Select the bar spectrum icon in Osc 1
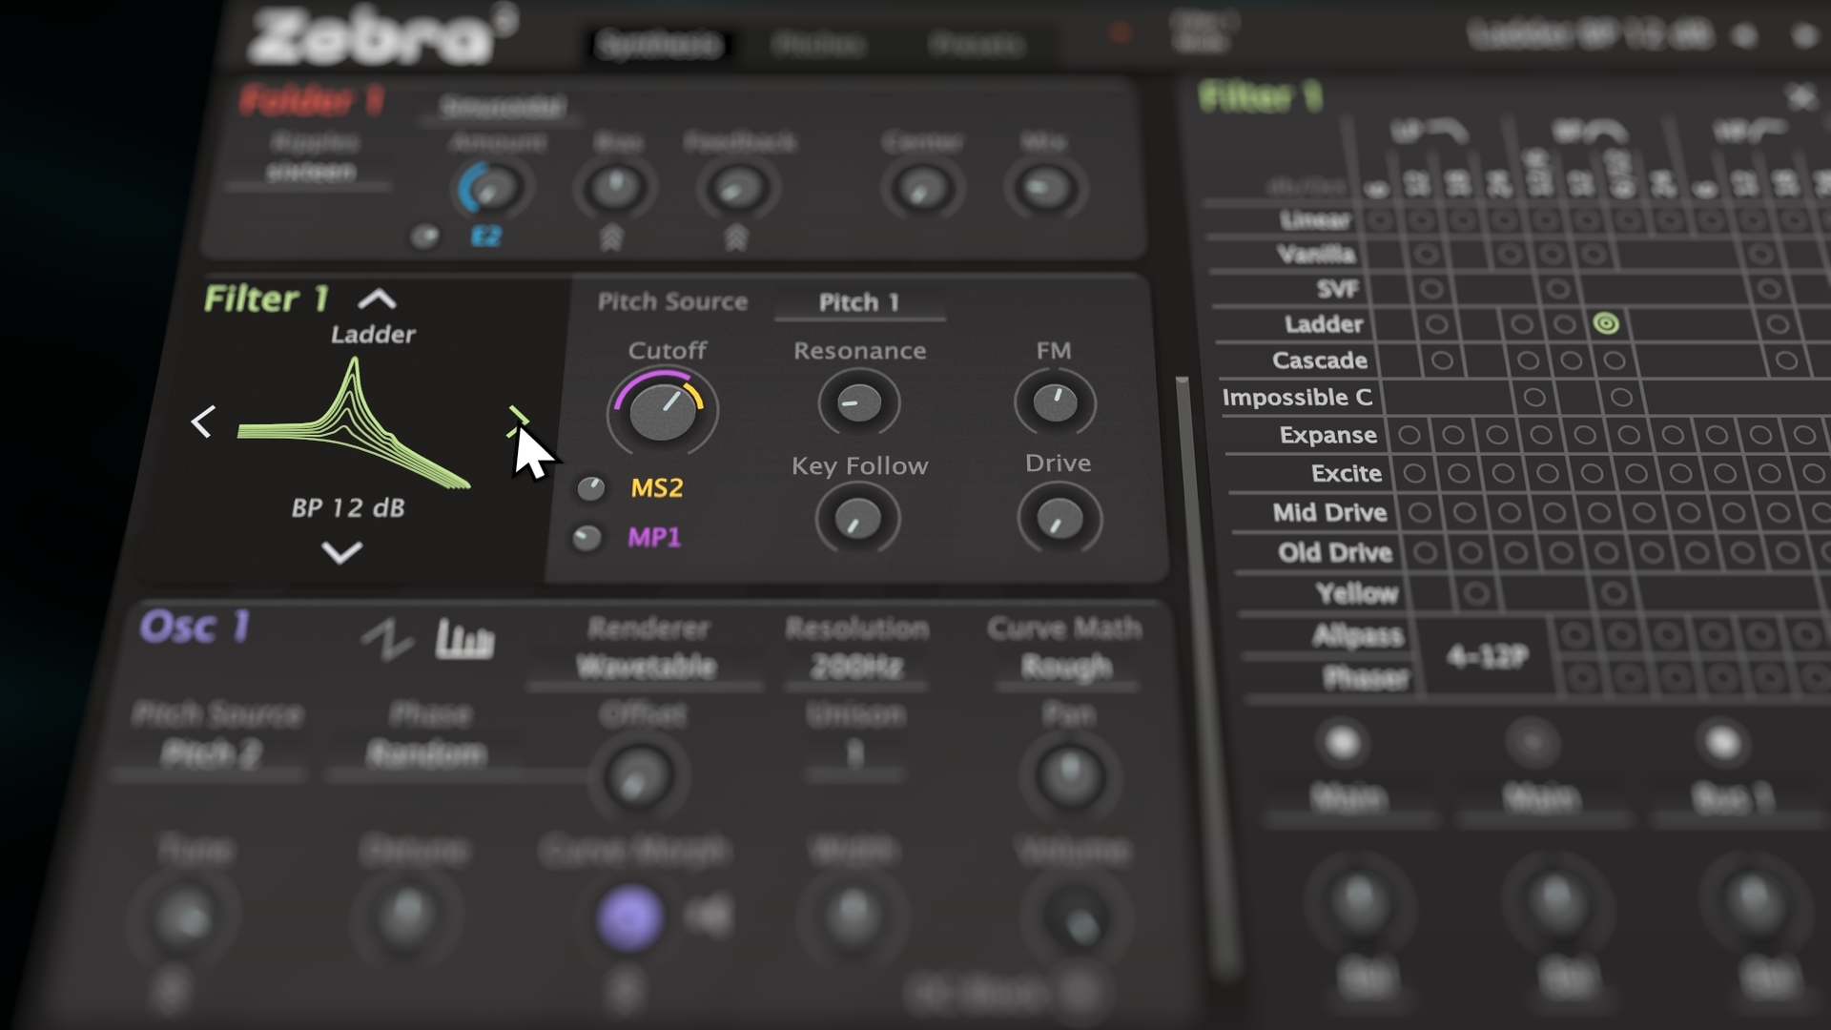Image resolution: width=1831 pixels, height=1030 pixels. pos(464,640)
